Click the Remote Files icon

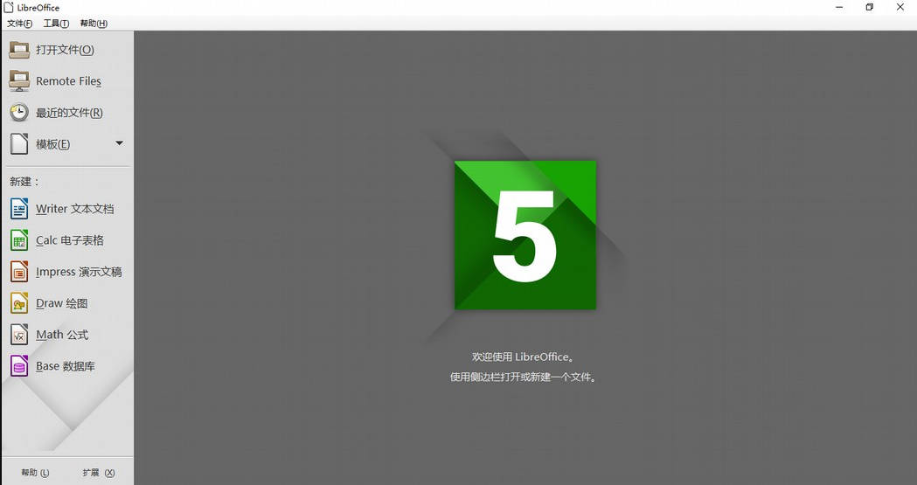click(x=19, y=81)
